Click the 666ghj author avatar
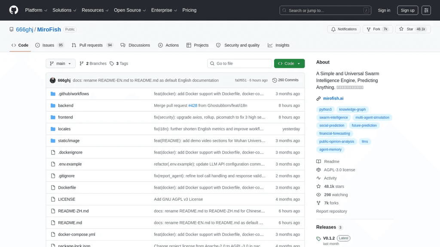Image resolution: width=440 pixels, height=247 pixels. (x=52, y=80)
